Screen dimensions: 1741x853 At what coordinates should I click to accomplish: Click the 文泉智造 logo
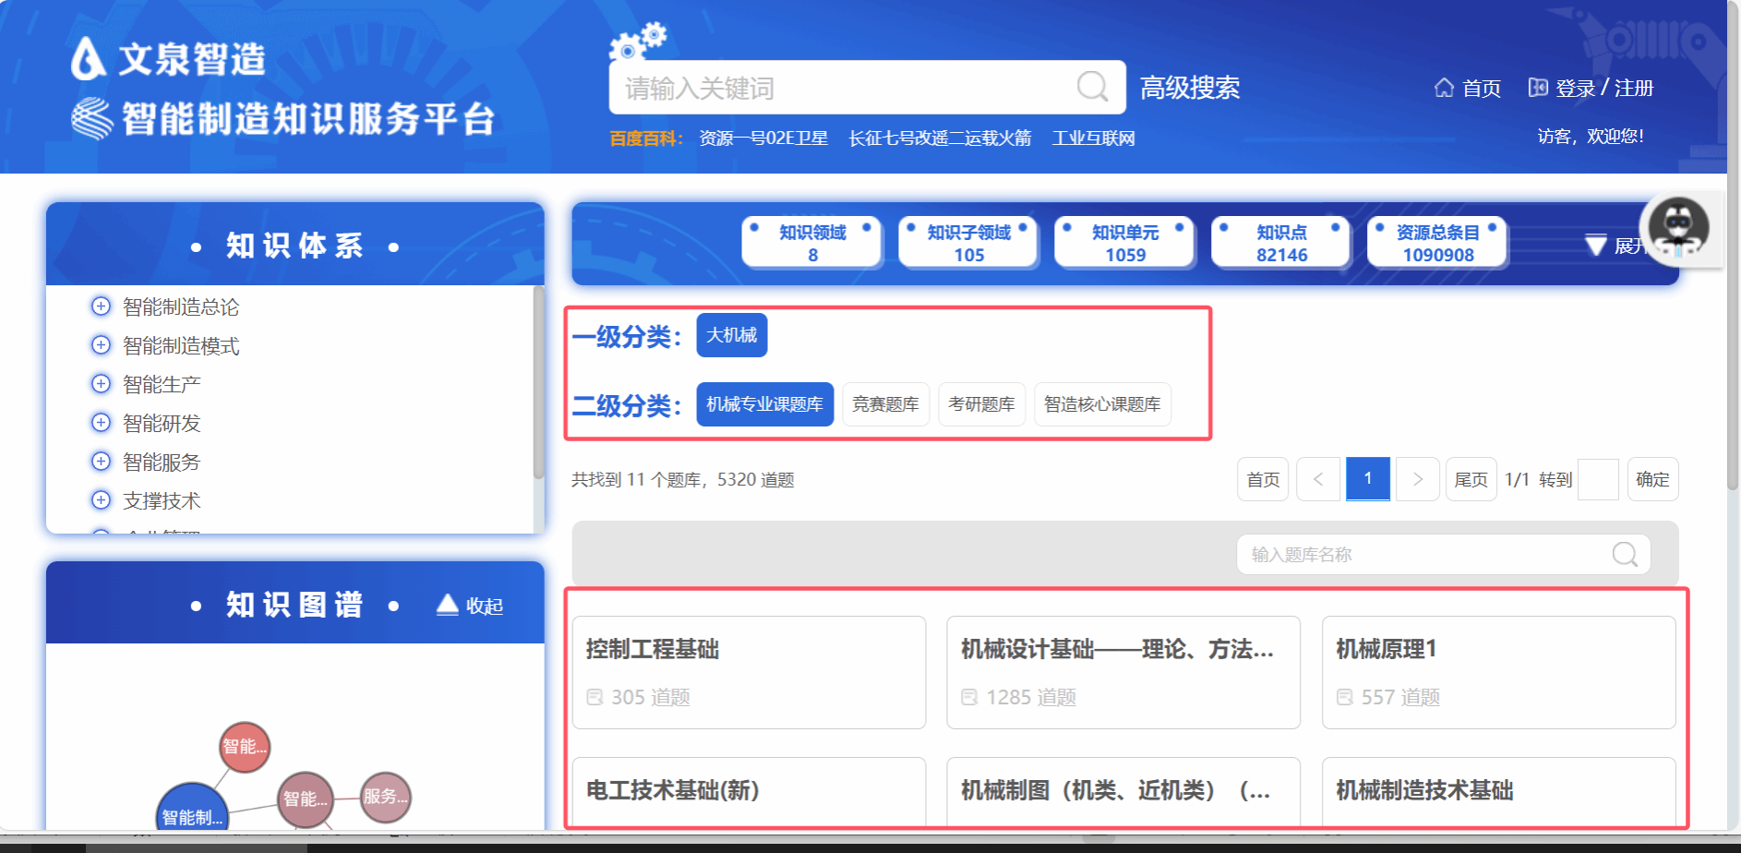coord(168,59)
